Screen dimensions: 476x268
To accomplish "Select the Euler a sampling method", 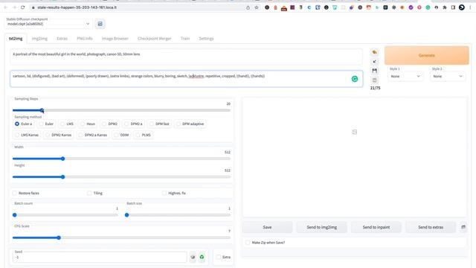I will (24, 124).
